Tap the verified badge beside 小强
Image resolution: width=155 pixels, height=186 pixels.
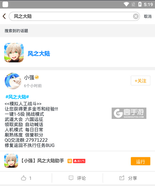[37, 77]
